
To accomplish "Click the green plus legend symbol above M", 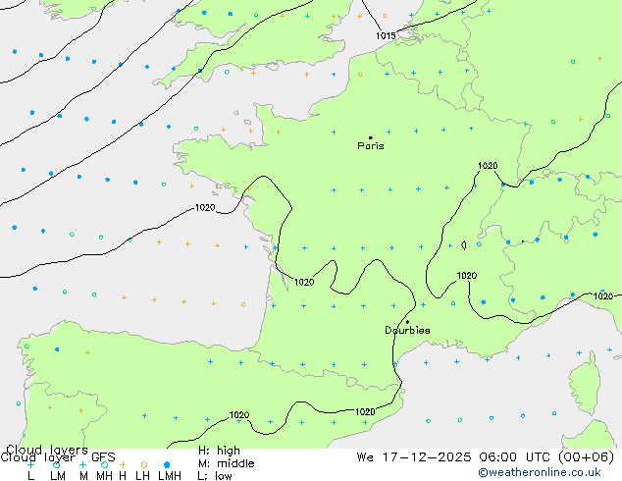I will (x=82, y=464).
